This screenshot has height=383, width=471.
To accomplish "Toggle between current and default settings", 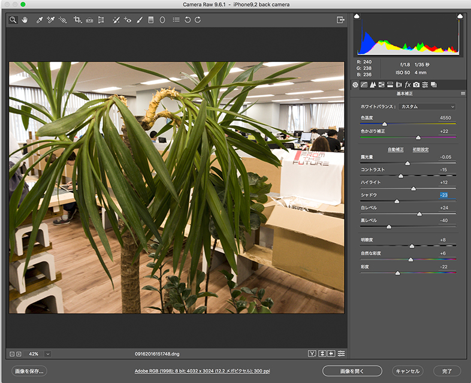I will [x=341, y=354].
